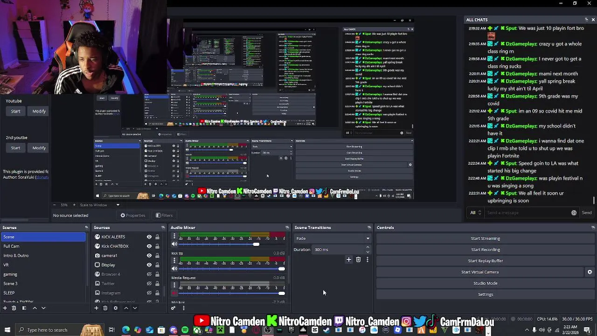
Task: Open the All filter dropdown in chat
Action: coord(475,213)
